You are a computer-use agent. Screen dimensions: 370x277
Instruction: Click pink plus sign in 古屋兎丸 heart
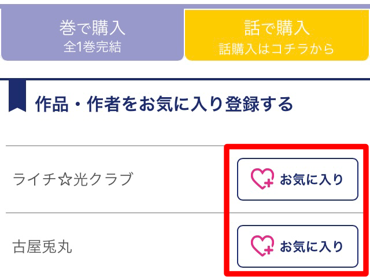pyautogui.click(x=269, y=250)
